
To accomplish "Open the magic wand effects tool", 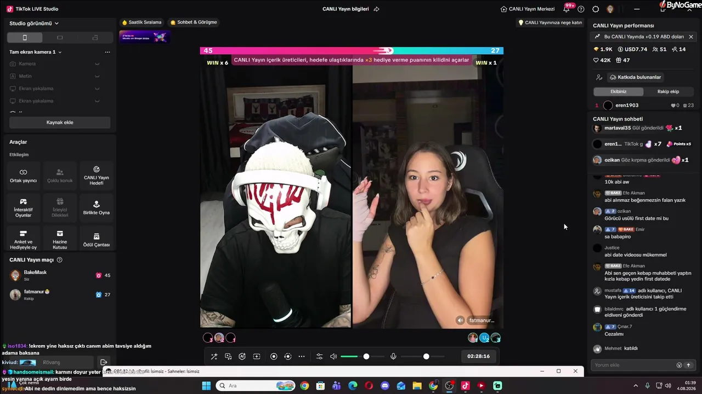I will pyautogui.click(x=214, y=356).
